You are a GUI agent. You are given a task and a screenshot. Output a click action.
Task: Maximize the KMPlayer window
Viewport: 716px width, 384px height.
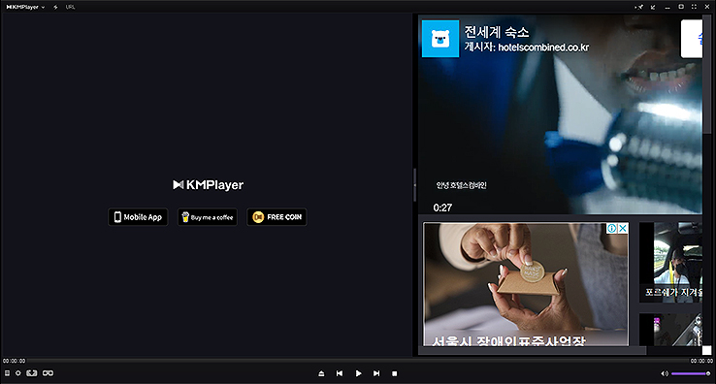(x=681, y=7)
